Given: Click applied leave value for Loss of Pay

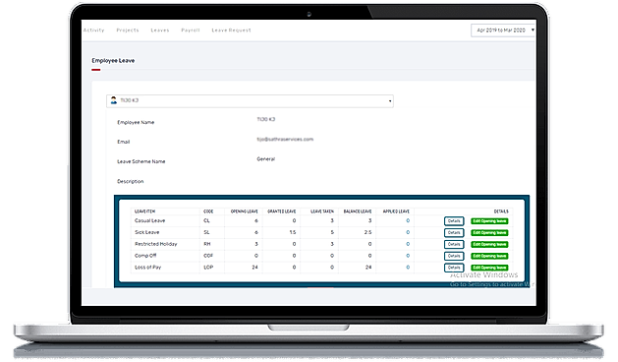Looking at the screenshot, I should [408, 268].
